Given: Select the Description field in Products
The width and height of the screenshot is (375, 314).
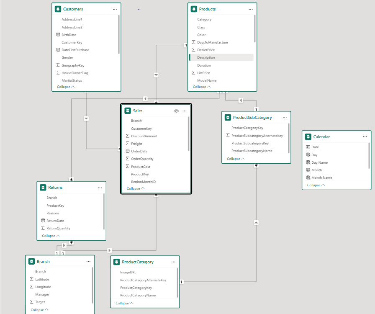Looking at the screenshot, I should (206, 57).
